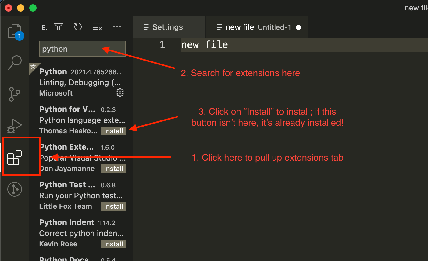428x261 pixels.
Task: Select the Python Test Explorer extension entry
Action: [x=82, y=195]
